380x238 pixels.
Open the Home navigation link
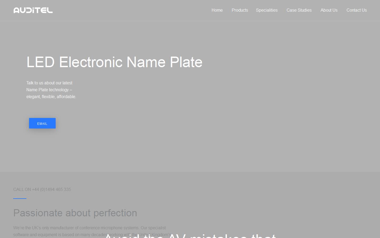click(217, 10)
